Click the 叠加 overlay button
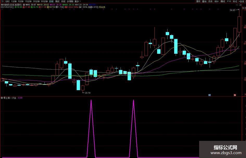Viewport: 246px width, 158px height. (x=204, y=1)
